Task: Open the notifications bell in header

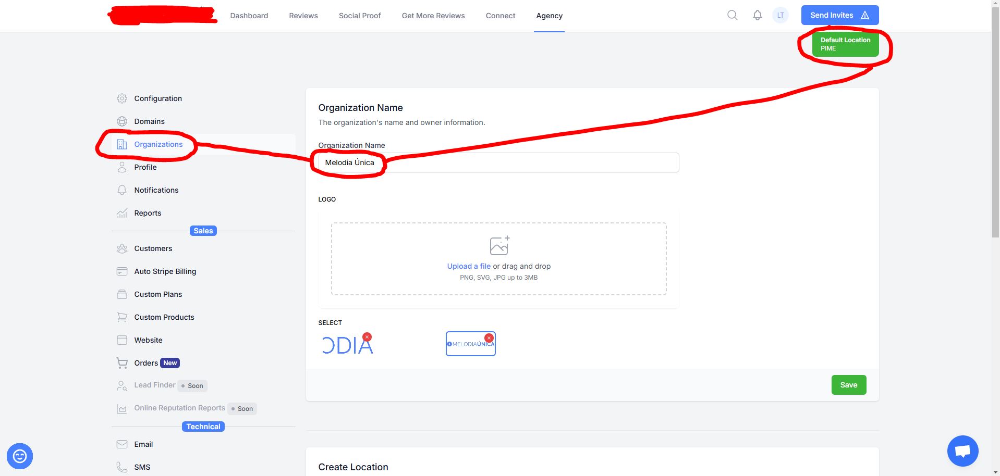Action: click(757, 15)
